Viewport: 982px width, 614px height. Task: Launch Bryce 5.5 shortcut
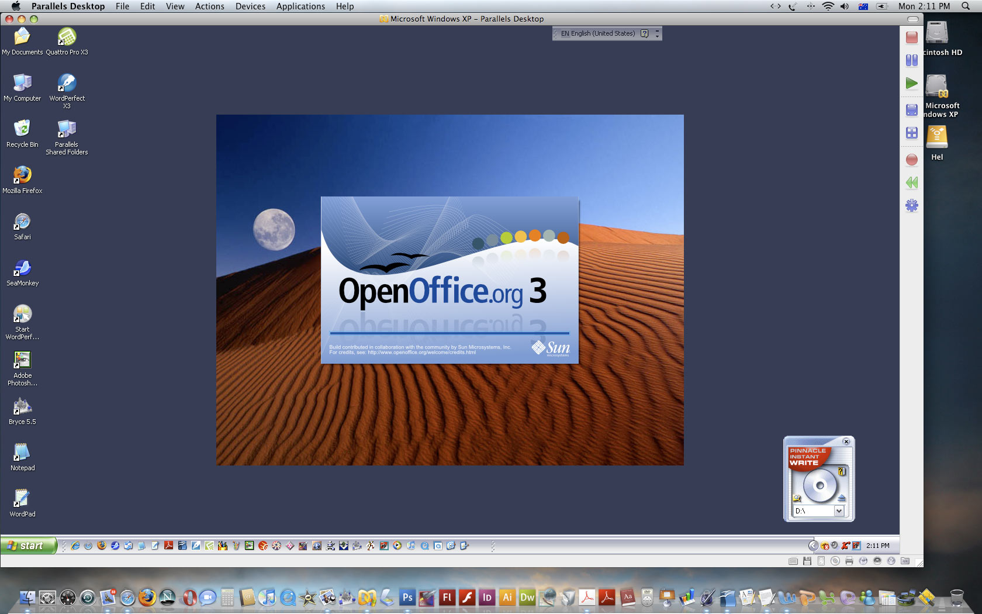[x=22, y=411]
